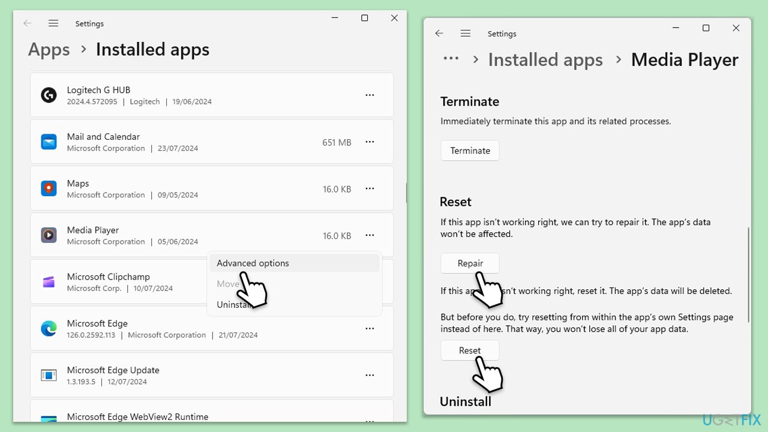Select the Mail and Calendar app name
The image size is (768, 432).
pos(103,137)
